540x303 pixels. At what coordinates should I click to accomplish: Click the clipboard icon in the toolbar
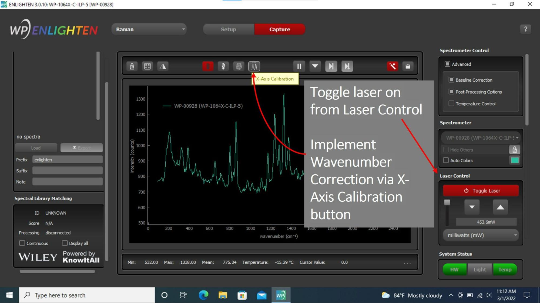tap(408, 66)
